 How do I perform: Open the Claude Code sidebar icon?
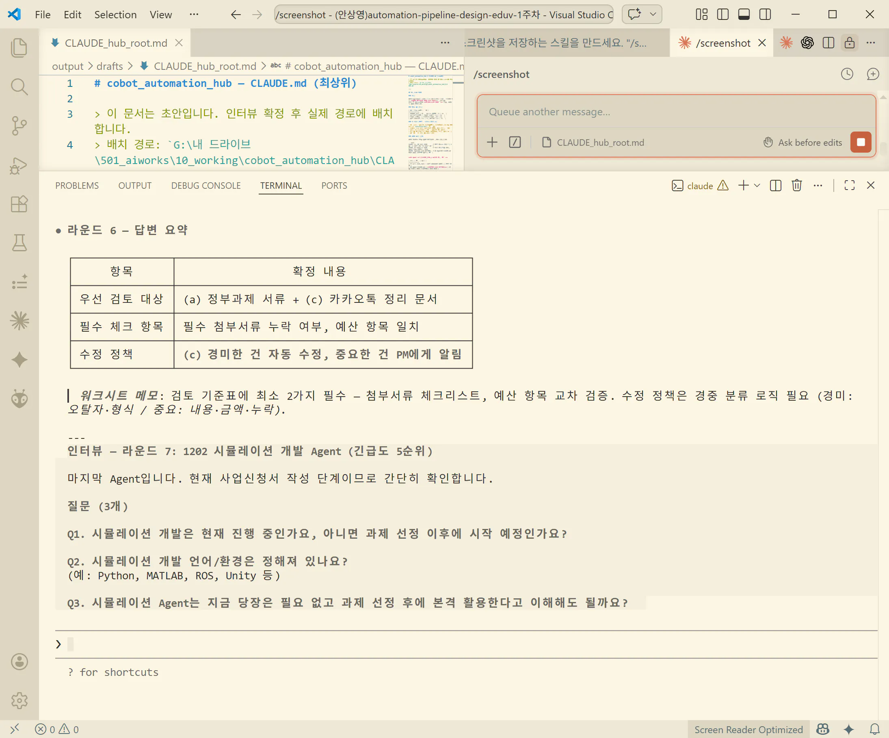19,321
